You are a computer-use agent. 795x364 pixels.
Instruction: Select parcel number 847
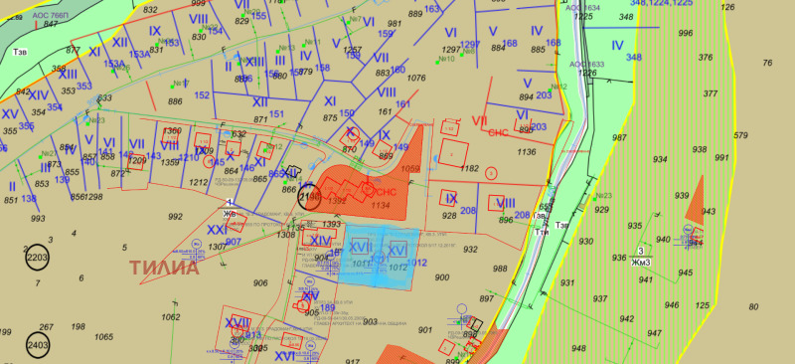click(51, 24)
